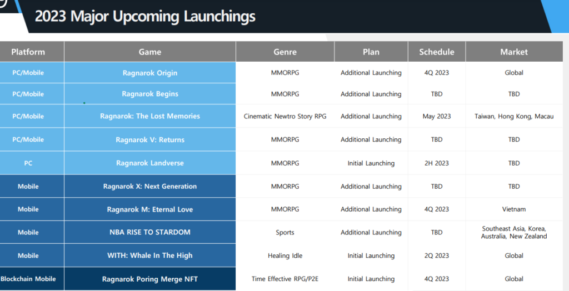Click the '2023 Major Upcoming Launchings' title
This screenshot has width=569, height=291.
(145, 16)
